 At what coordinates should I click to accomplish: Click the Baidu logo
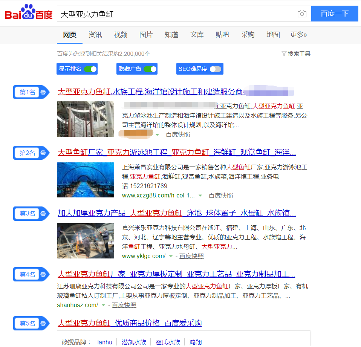(x=29, y=12)
